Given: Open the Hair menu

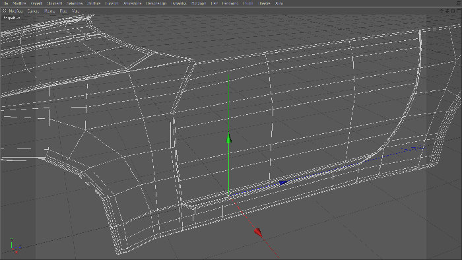Looking at the screenshot, I should (x=214, y=3).
